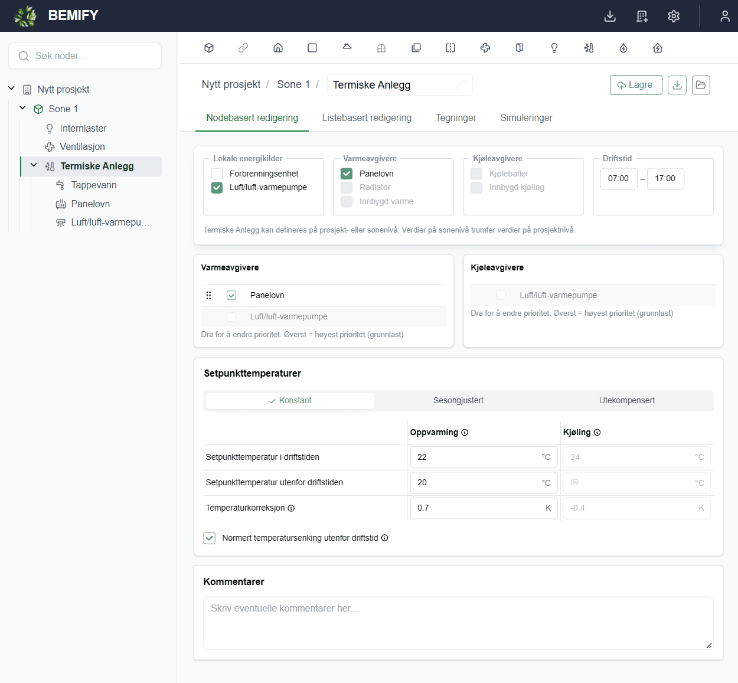The image size is (738, 683).
Task: Click the info icon next to Oppvarming
Action: tap(465, 432)
